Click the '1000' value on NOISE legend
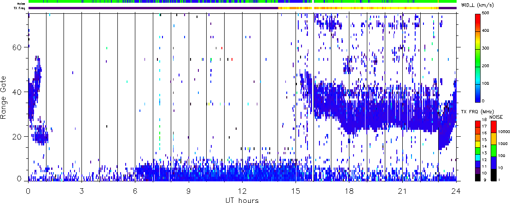 click(x=503, y=145)
